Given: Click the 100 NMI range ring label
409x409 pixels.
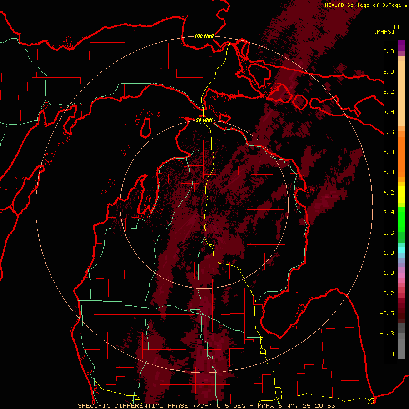Looking at the screenshot, I should (204, 36).
